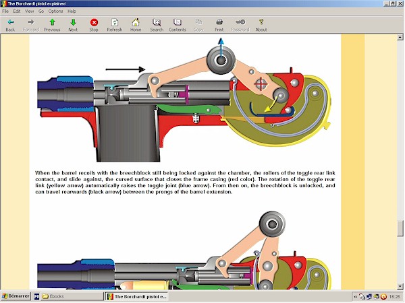This screenshot has width=405, height=303.
Task: Expand hidden tray icons chevron
Action: tap(356, 297)
